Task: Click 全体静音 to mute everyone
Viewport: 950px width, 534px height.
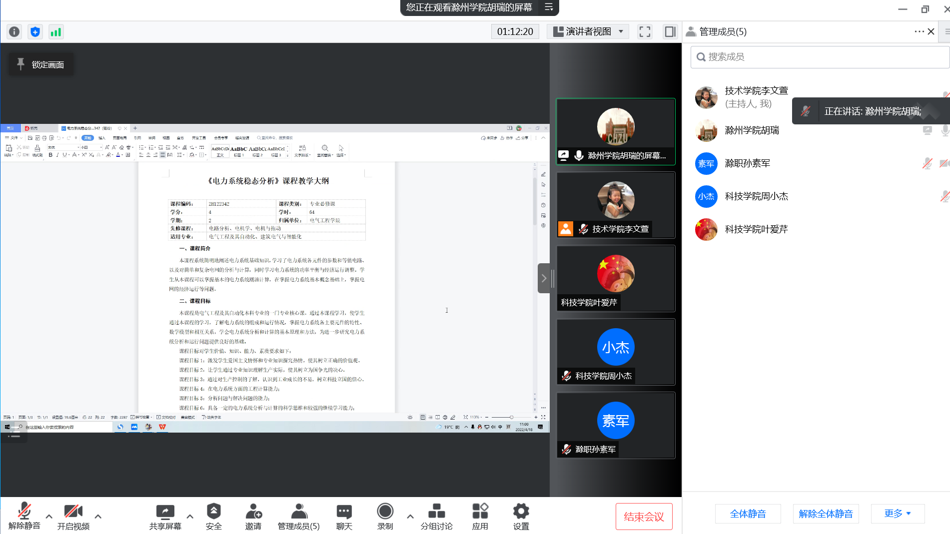Action: tap(748, 514)
